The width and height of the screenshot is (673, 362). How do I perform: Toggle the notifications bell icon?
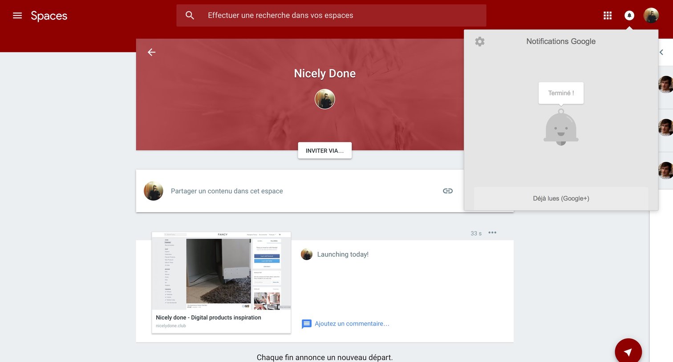(629, 16)
